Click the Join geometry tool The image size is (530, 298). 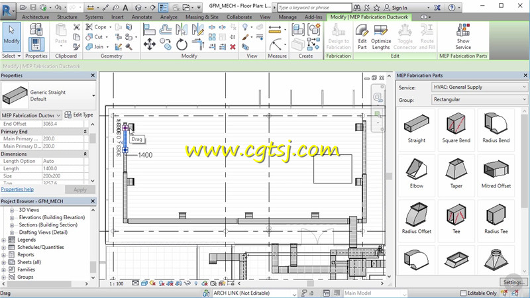(95, 46)
